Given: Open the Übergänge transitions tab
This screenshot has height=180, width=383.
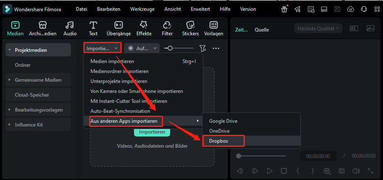Looking at the screenshot, I should pyautogui.click(x=119, y=28).
